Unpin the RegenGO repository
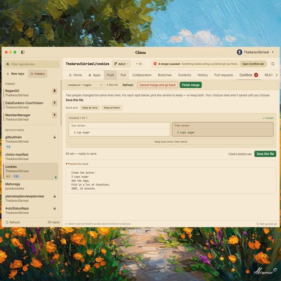 click(54, 91)
